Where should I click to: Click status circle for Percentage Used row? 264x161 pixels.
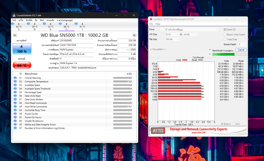(x=15, y=92)
